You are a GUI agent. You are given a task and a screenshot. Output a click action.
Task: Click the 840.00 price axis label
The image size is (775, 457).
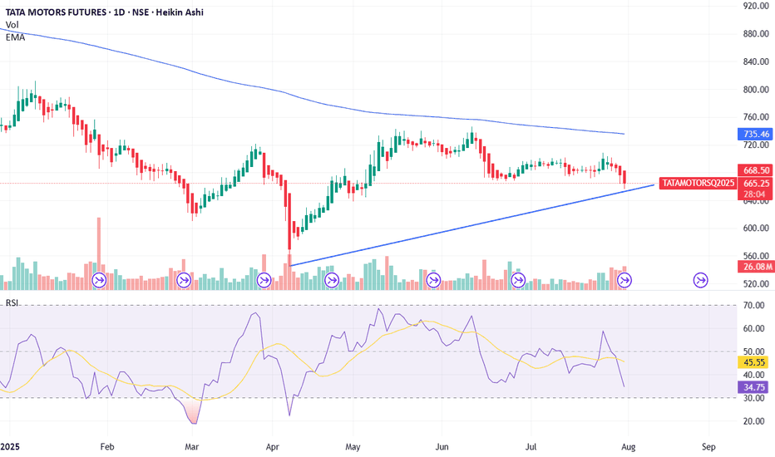point(756,61)
